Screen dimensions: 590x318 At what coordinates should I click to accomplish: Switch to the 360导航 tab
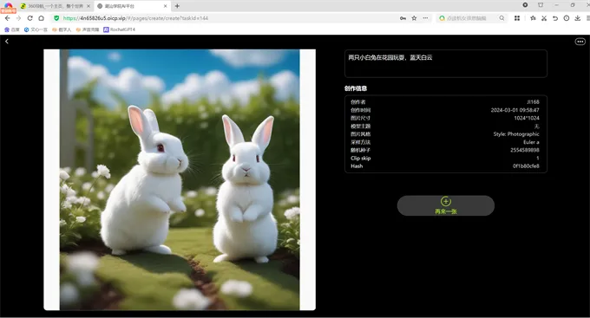(x=56, y=6)
